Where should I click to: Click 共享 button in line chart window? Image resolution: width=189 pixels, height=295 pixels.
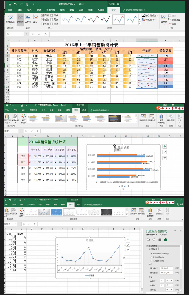(180, 204)
